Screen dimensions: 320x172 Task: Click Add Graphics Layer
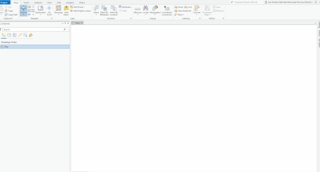(x=80, y=11)
